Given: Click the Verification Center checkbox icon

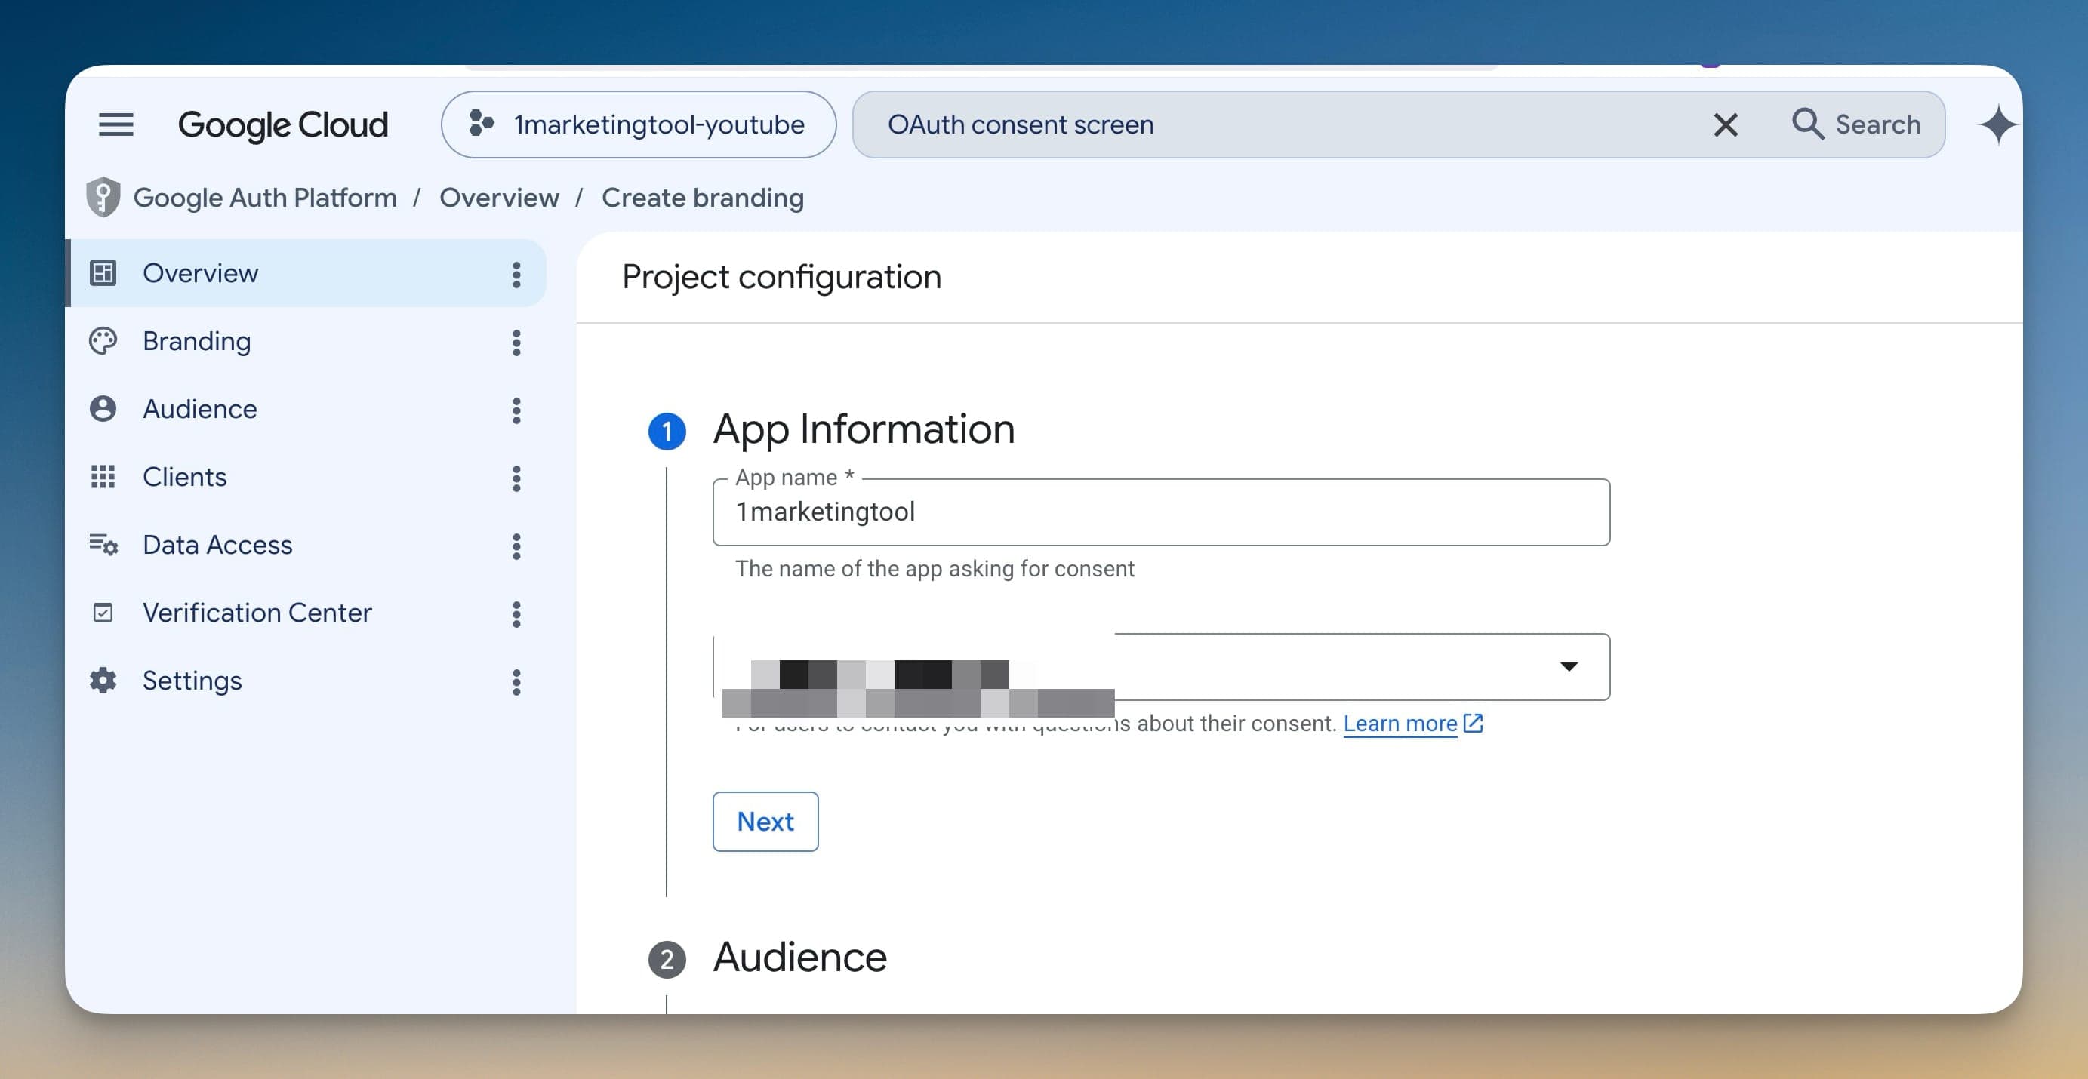Looking at the screenshot, I should [x=103, y=613].
